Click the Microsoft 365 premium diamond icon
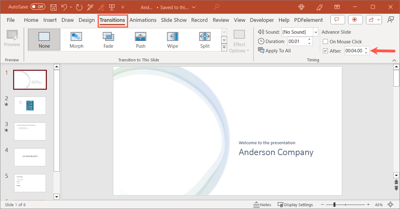 pos(301,7)
